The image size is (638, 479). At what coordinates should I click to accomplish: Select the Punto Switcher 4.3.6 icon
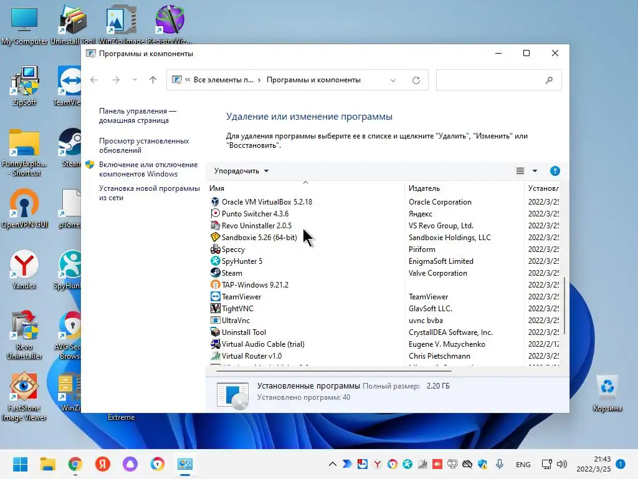coord(215,213)
